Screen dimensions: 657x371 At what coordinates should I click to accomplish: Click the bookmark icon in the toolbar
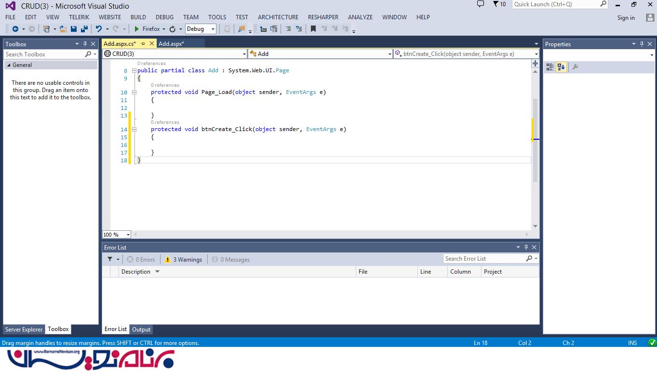[x=313, y=29]
